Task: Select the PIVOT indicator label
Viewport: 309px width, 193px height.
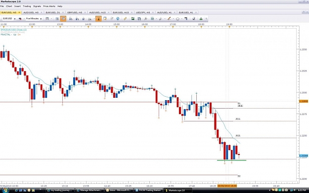Action: pyautogui.click(x=13, y=32)
